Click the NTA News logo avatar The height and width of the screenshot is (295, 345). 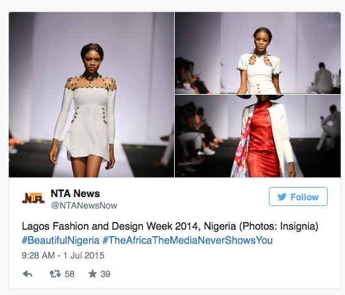[x=33, y=198]
